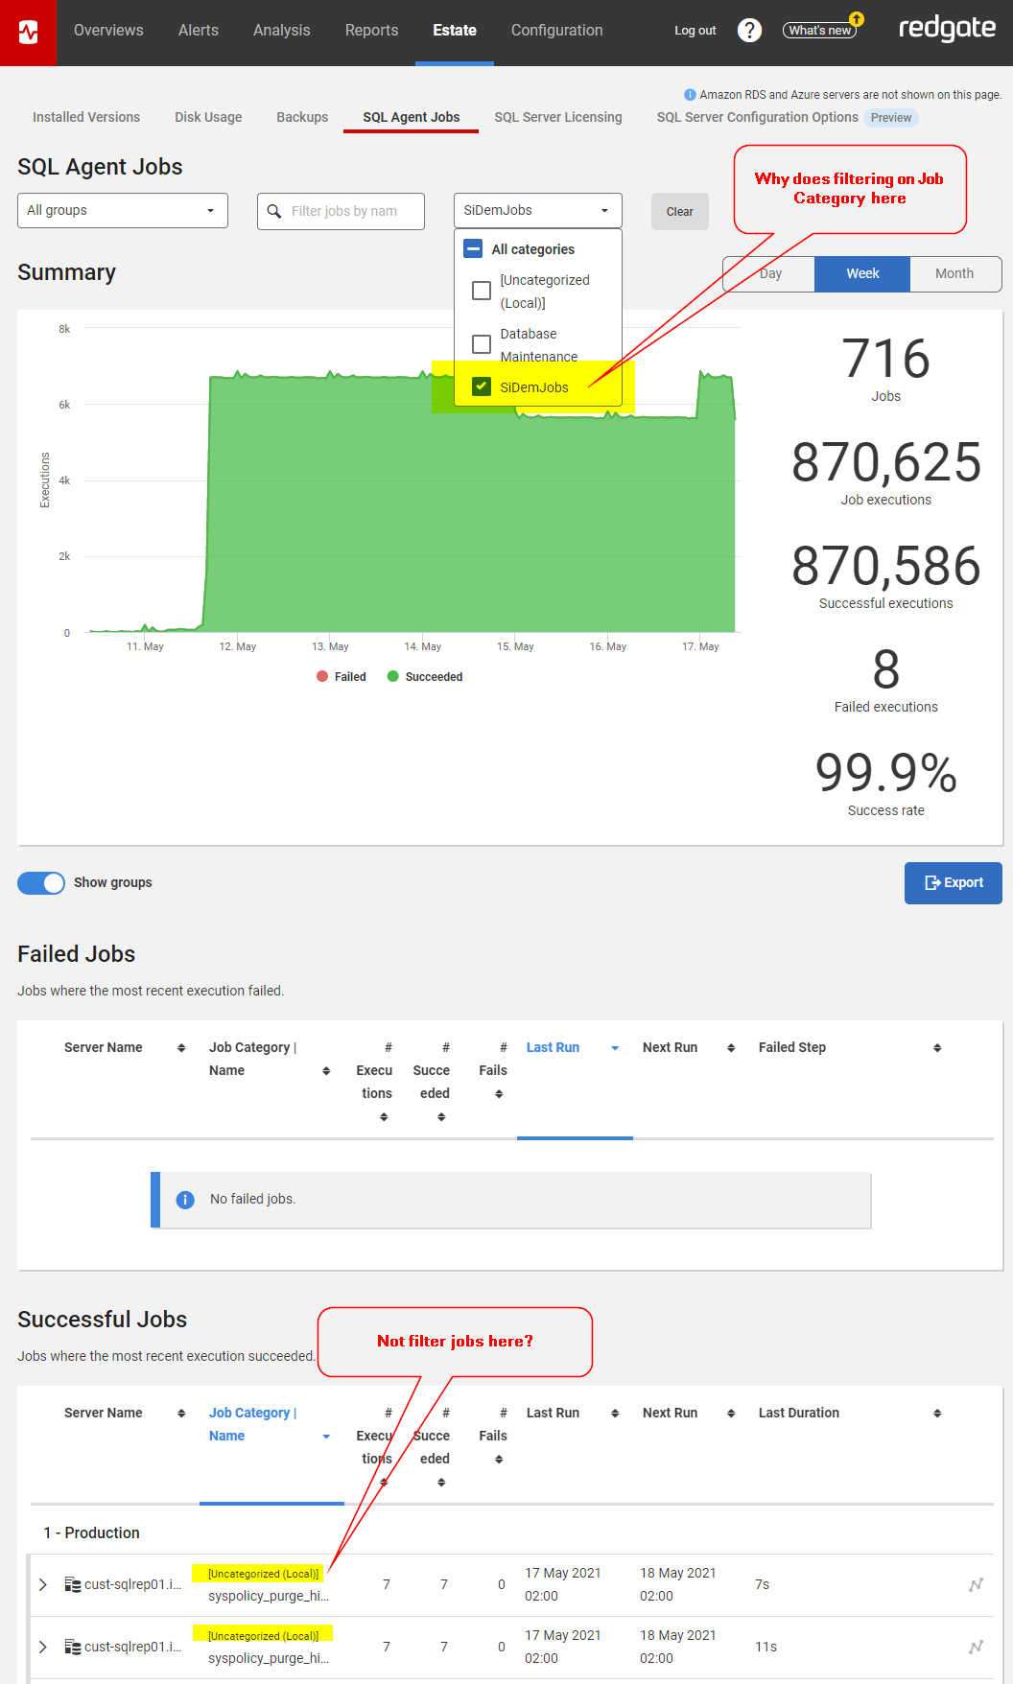1013x1684 pixels.
Task: Select the Month time range
Action: click(954, 274)
